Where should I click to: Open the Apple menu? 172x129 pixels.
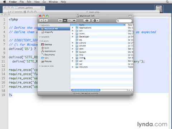(x=4, y=2)
